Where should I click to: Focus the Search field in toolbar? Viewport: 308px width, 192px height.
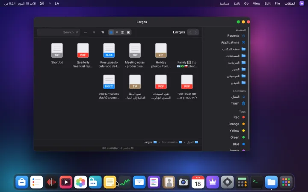point(58,32)
